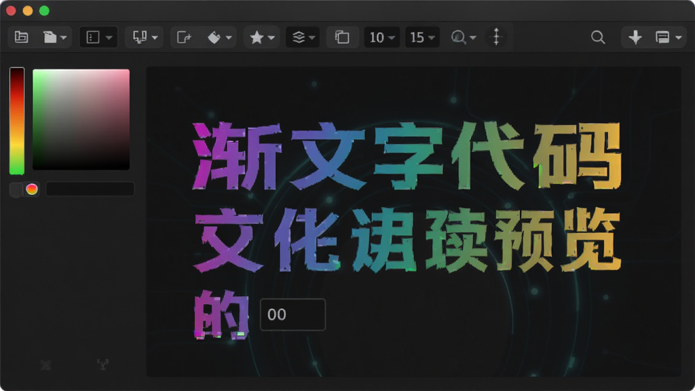
Task: Click the numbered page icon in toolbar
Action: pyautogui.click(x=92, y=37)
